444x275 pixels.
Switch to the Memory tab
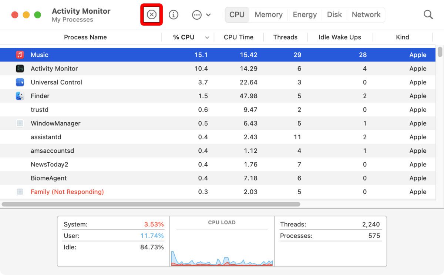pyautogui.click(x=268, y=14)
